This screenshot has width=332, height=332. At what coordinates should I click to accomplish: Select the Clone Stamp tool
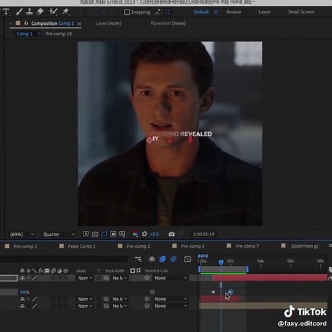click(29, 11)
